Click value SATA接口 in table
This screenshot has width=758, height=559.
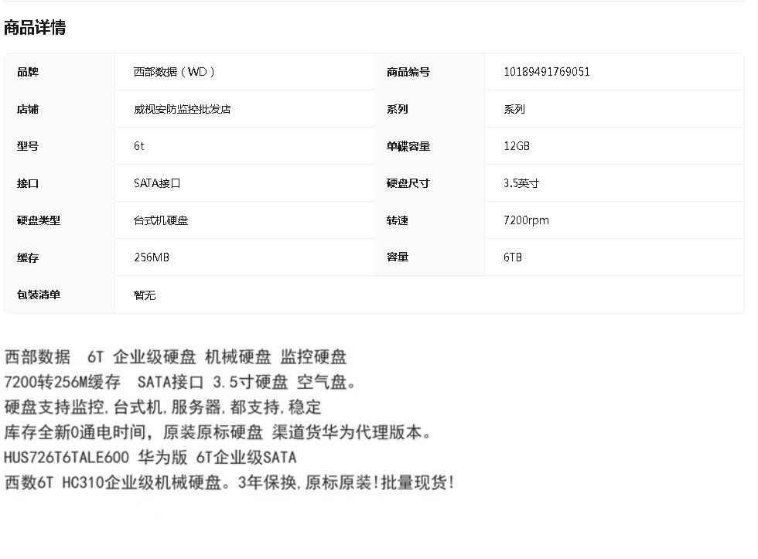pos(157,183)
